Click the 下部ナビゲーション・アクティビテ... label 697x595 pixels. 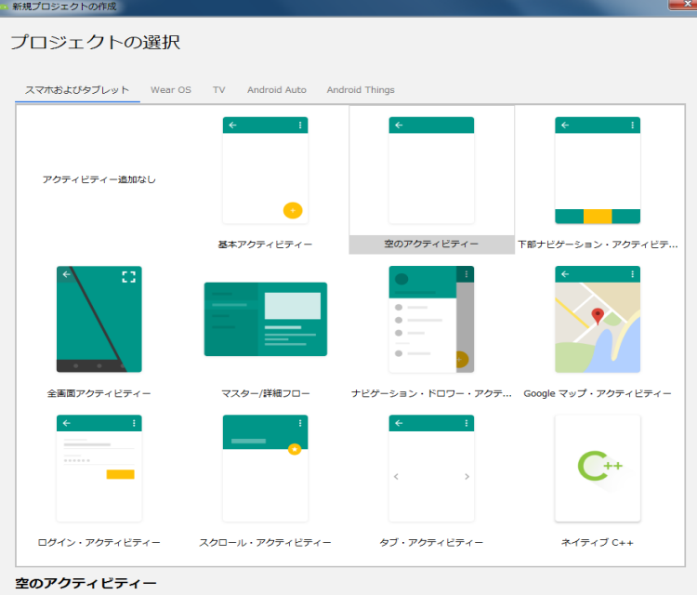tap(598, 245)
